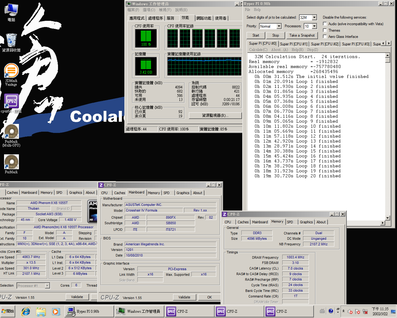
Task: Launch FurMark (Multi-GPU) shortcut
Action: 11,136
